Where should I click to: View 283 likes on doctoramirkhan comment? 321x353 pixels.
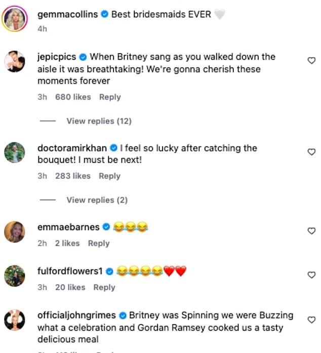[73, 176]
